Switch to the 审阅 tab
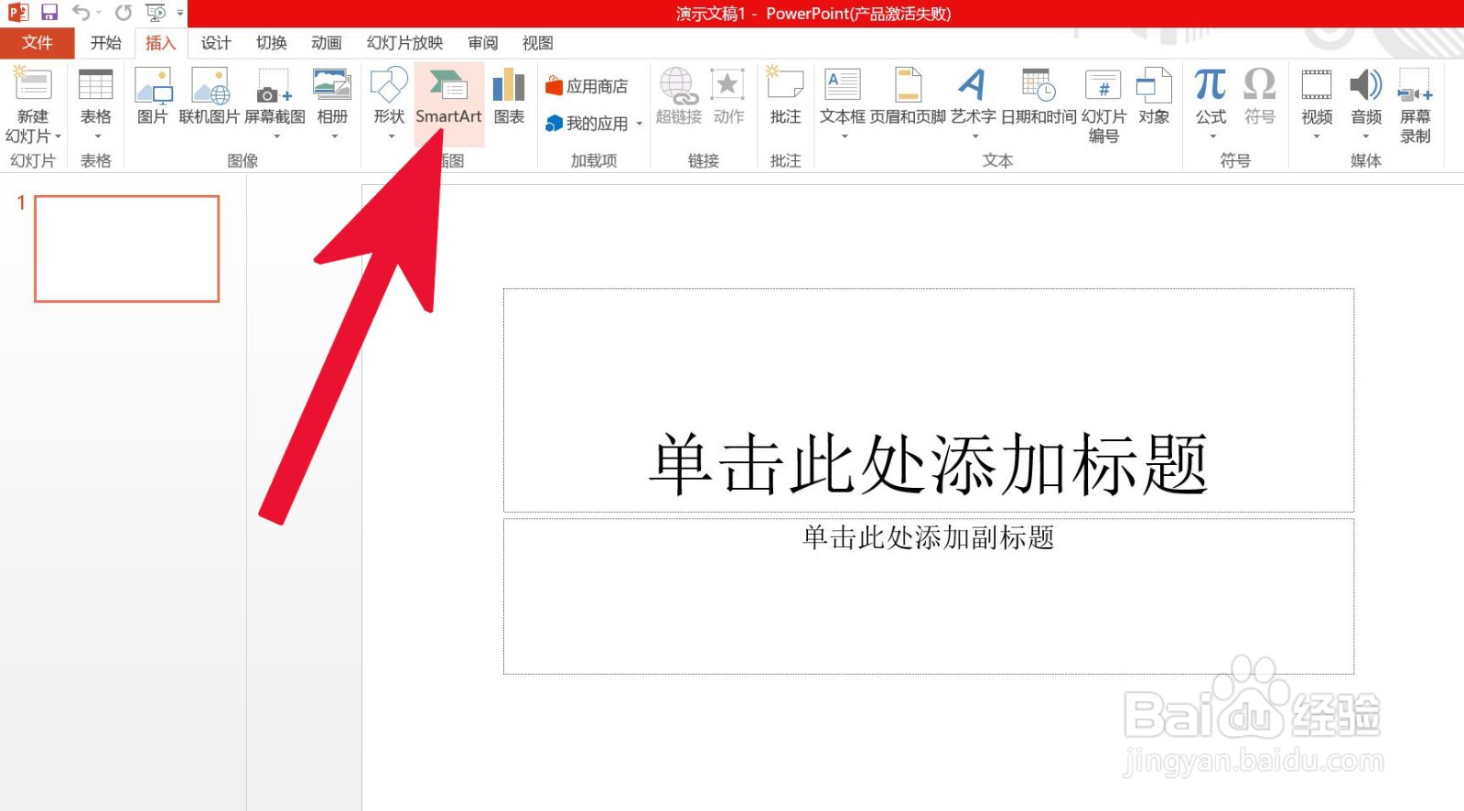Image resolution: width=1464 pixels, height=811 pixels. [483, 43]
